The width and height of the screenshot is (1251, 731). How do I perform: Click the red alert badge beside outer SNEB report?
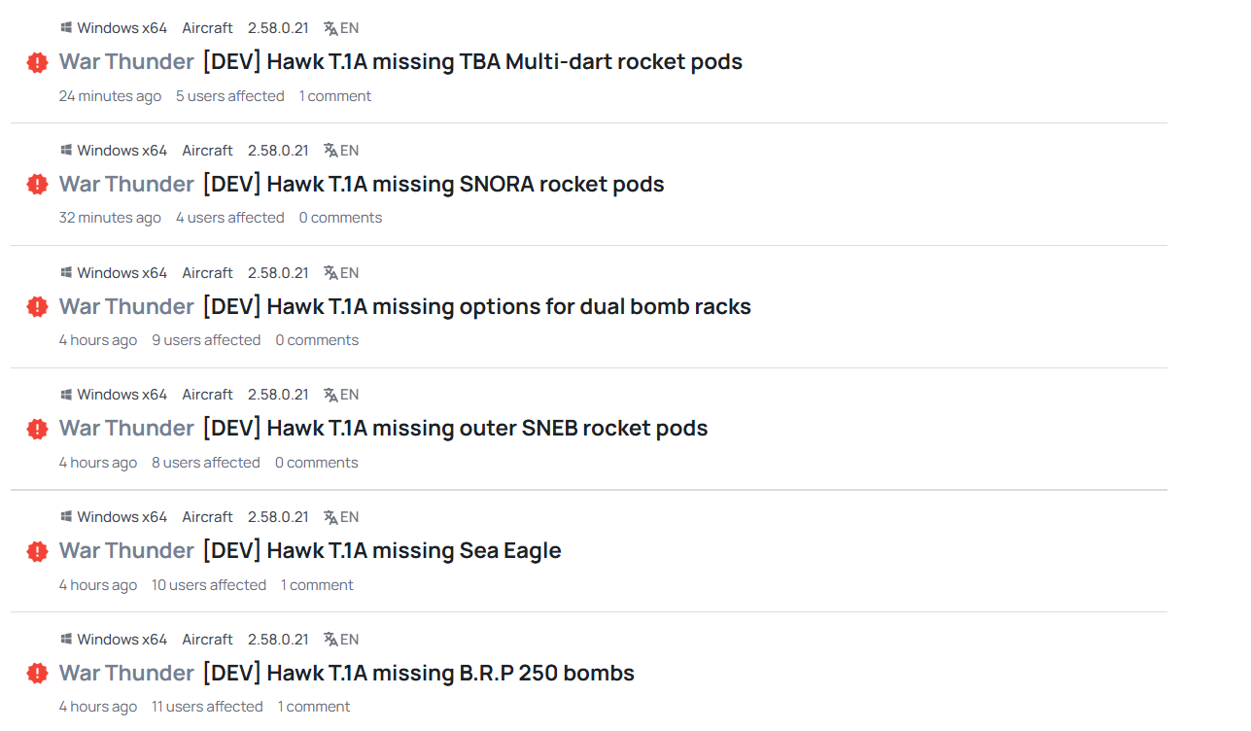(37, 429)
